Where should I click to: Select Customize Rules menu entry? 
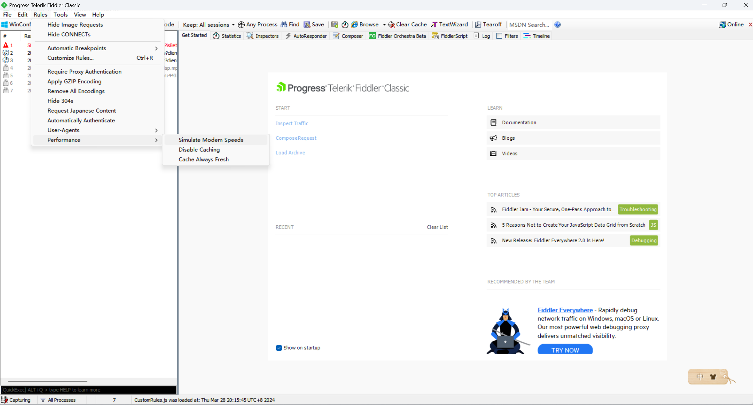point(70,58)
